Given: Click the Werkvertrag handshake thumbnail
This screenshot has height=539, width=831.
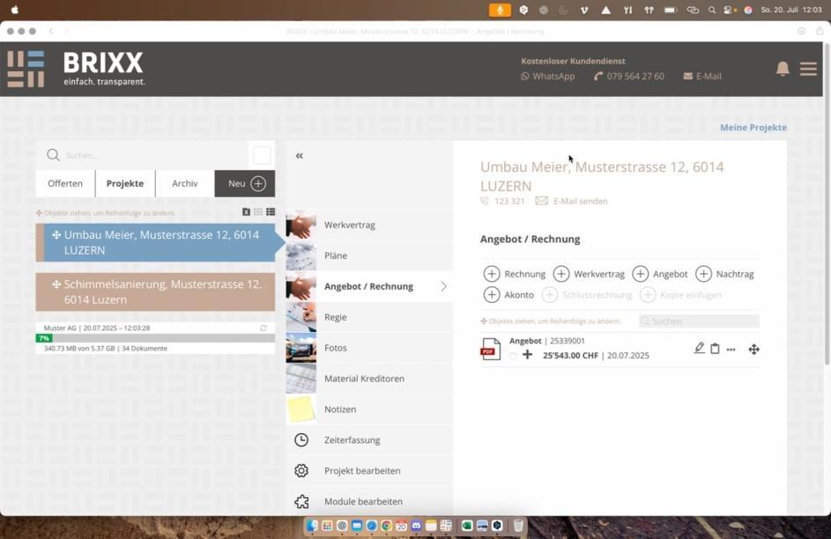Looking at the screenshot, I should (301, 225).
